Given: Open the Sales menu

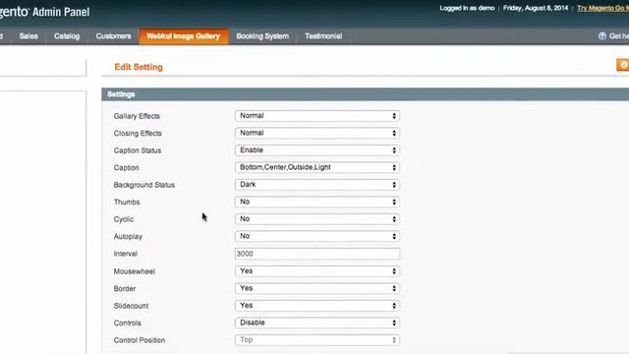Looking at the screenshot, I should (29, 36).
